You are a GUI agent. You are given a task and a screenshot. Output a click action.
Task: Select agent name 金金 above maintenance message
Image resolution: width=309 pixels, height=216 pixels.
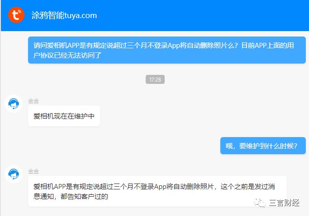click(x=33, y=101)
